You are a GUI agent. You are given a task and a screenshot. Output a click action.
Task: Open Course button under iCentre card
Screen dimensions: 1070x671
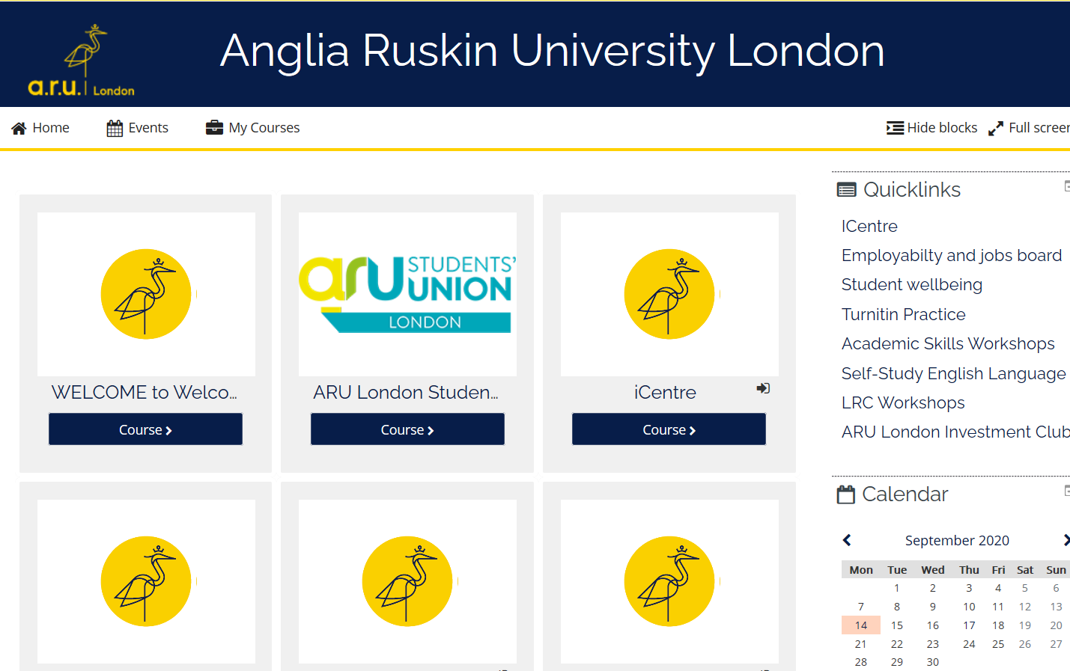[x=669, y=429]
